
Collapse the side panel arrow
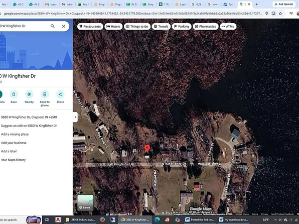pyautogui.click(x=75, y=117)
